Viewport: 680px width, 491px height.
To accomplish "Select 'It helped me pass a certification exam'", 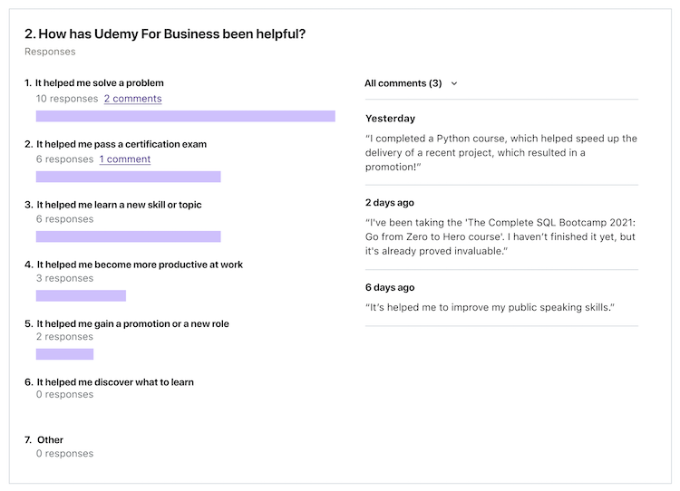I will (121, 144).
